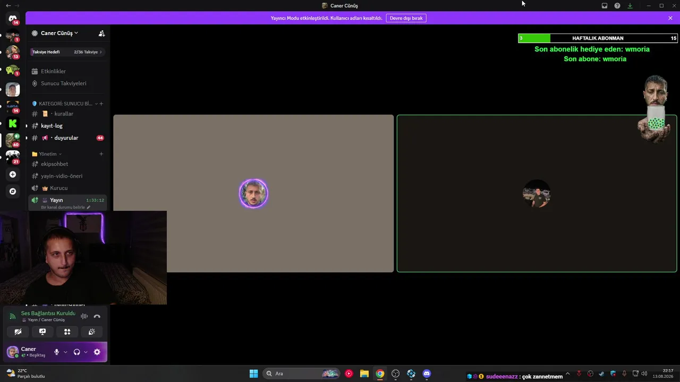680x382 pixels.
Task: Open Google Chrome from taskbar
Action: pos(380,374)
